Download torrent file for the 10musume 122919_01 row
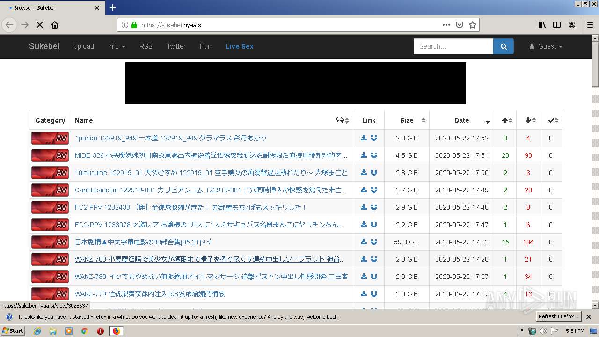Viewport: 599px width, 337px height. point(364,173)
